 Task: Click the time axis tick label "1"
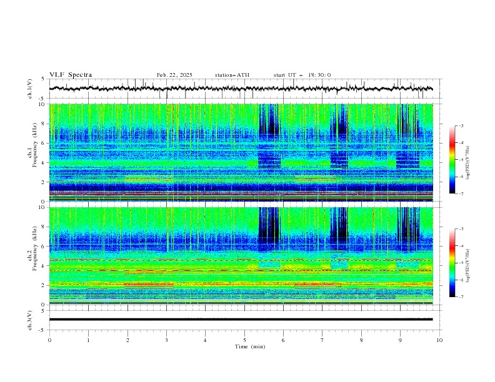click(88, 340)
